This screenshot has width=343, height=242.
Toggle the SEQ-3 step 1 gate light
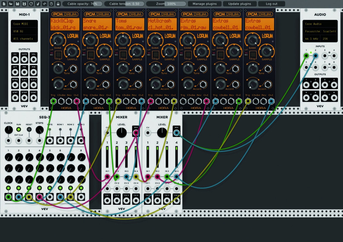point(8,188)
